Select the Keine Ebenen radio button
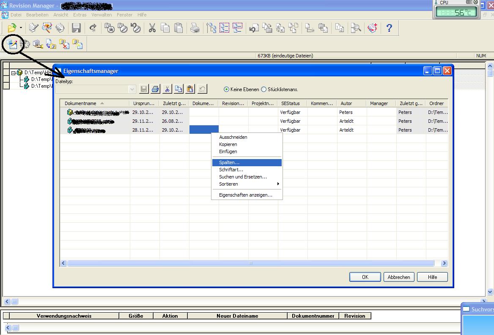This screenshot has width=494, height=335. (x=226, y=89)
